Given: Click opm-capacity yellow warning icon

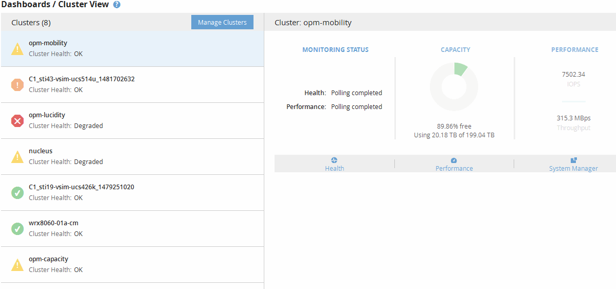Looking at the screenshot, I should click(x=17, y=265).
